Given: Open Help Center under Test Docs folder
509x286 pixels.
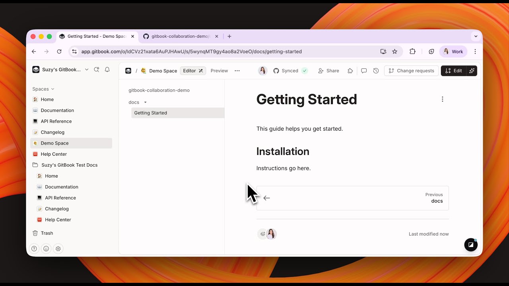Looking at the screenshot, I should (x=74, y=220).
